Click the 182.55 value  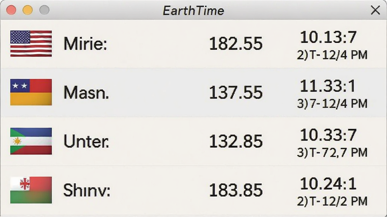(236, 44)
